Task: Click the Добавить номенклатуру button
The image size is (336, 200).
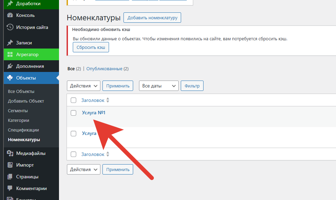Action: pos(152,18)
